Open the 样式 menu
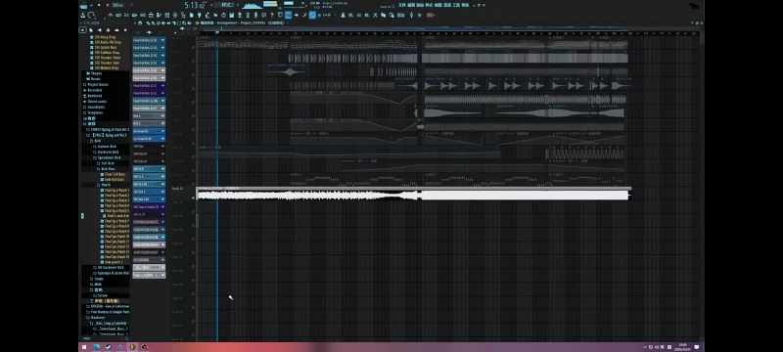783x352 pixels. (429, 5)
